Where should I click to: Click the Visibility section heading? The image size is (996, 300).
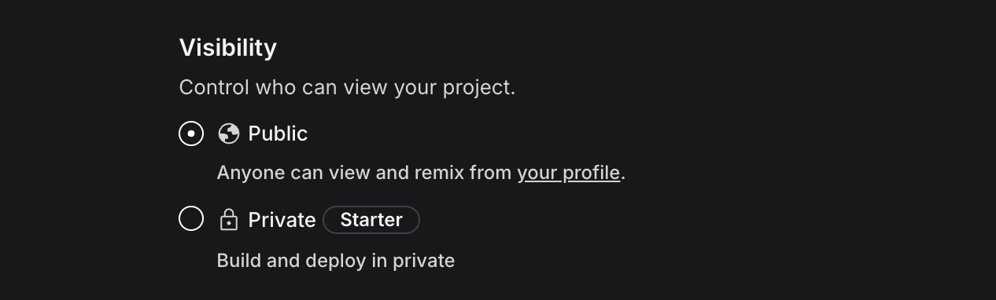pyautogui.click(x=228, y=48)
